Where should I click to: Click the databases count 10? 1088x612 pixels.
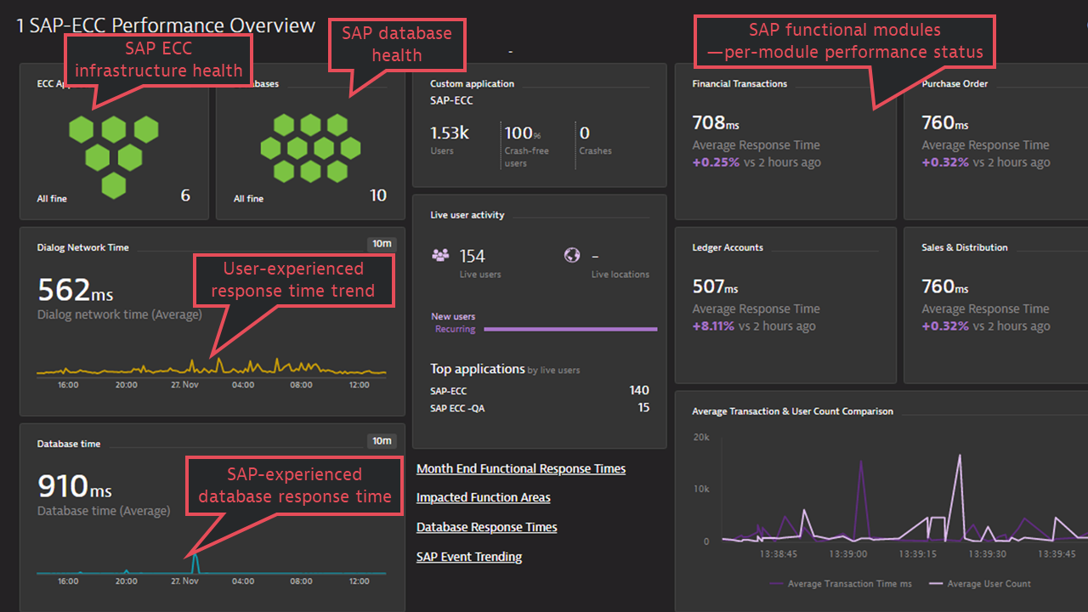(x=378, y=195)
